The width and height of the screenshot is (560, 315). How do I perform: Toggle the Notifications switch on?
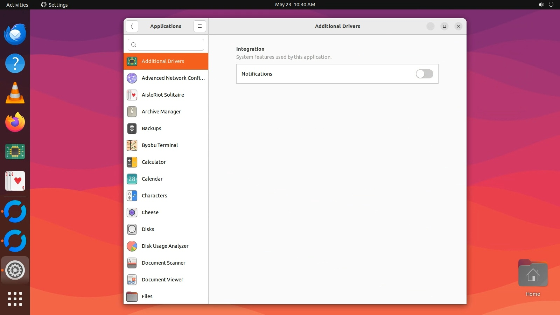click(424, 74)
